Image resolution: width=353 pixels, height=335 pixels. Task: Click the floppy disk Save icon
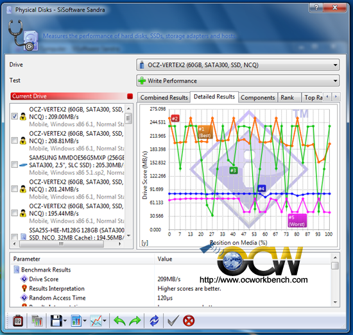point(56,321)
